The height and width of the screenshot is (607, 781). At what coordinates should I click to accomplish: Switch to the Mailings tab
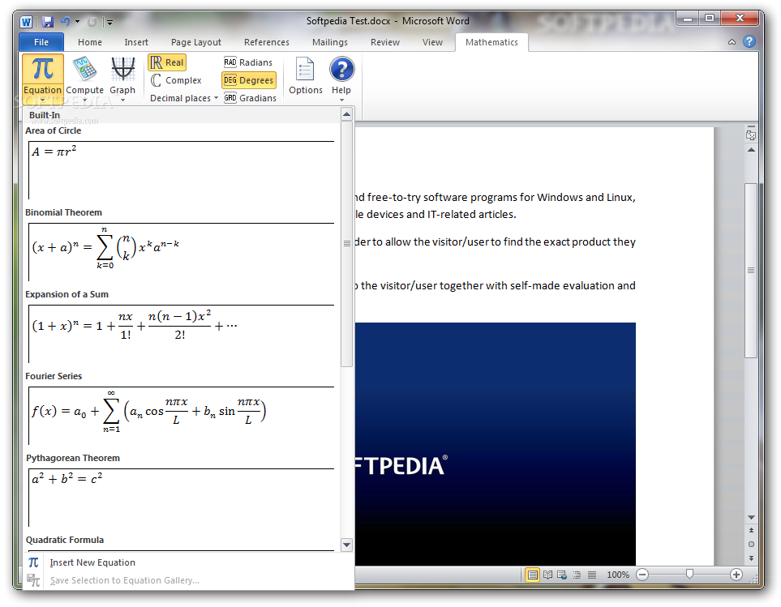pyautogui.click(x=330, y=42)
